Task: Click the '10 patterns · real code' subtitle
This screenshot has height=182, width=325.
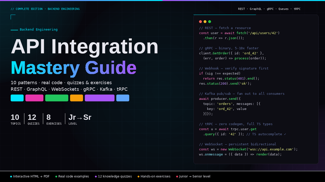Action: click(61, 82)
